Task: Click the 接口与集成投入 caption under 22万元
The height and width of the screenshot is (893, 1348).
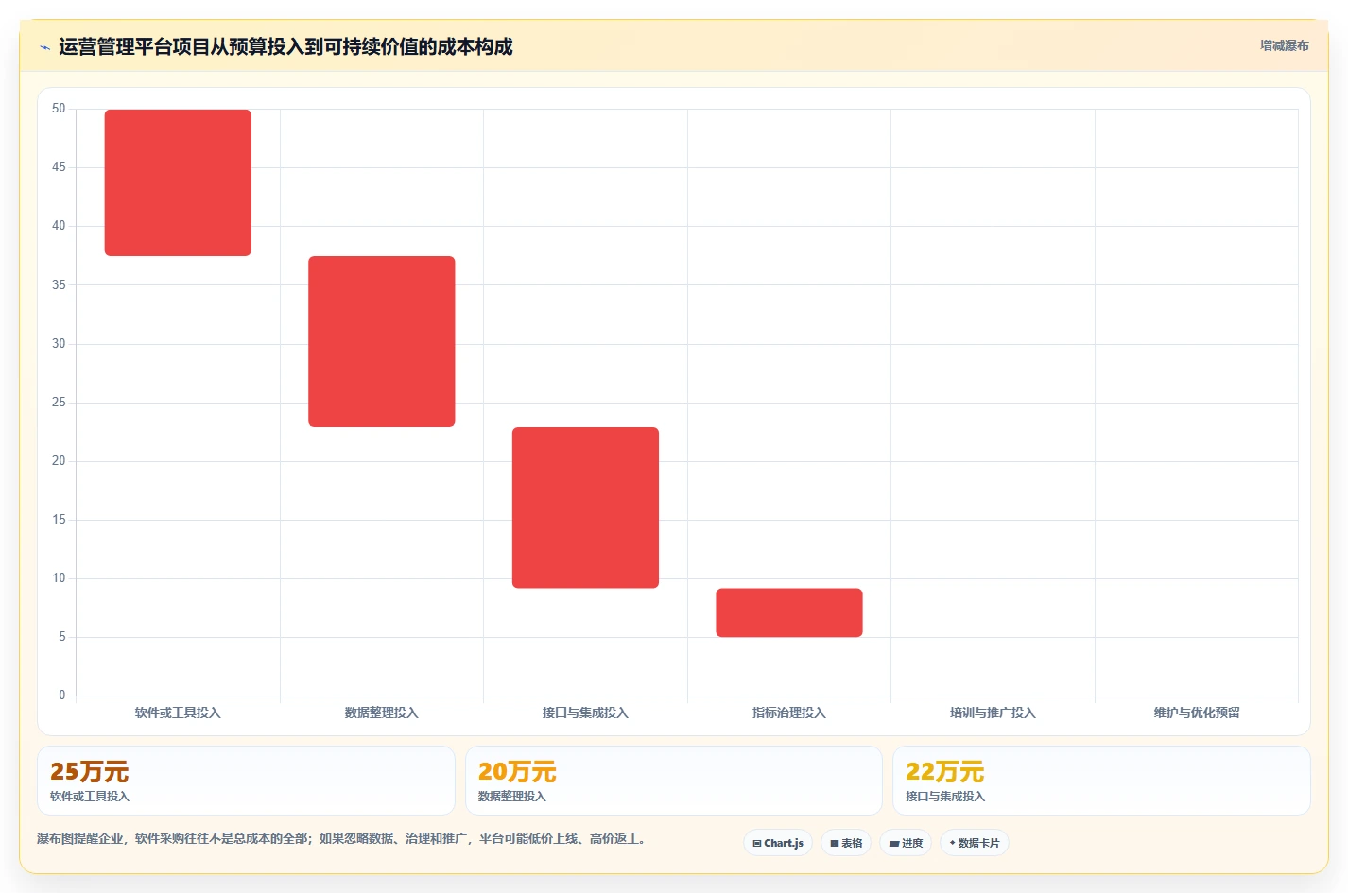Action: click(x=945, y=797)
